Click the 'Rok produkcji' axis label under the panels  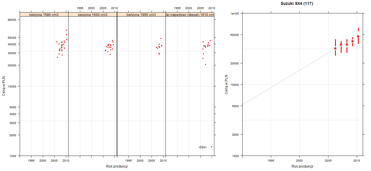(117, 166)
